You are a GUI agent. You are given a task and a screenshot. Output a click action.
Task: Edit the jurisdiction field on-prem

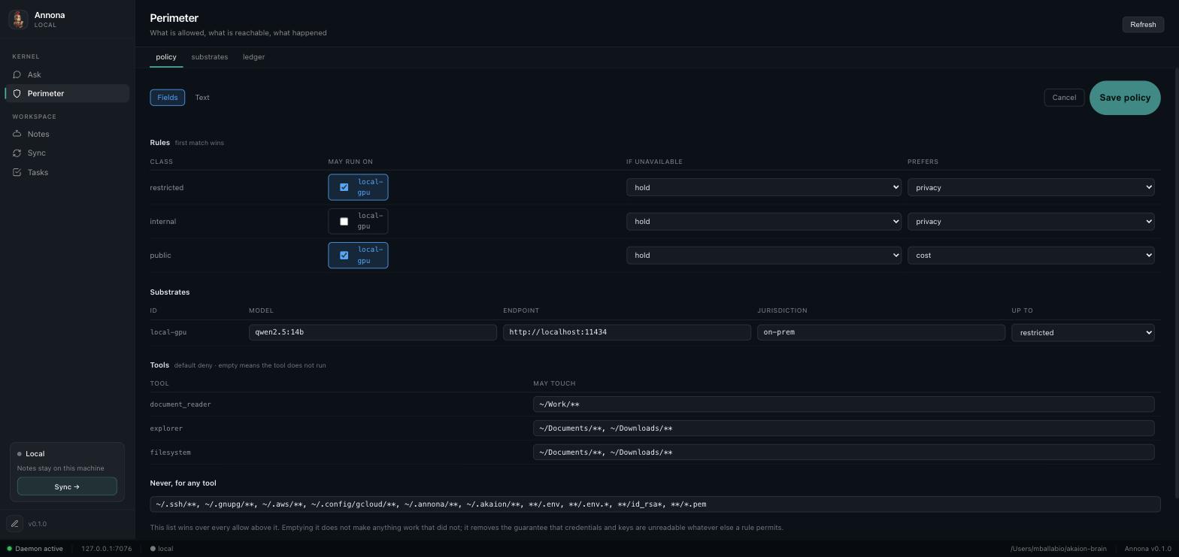pos(881,331)
